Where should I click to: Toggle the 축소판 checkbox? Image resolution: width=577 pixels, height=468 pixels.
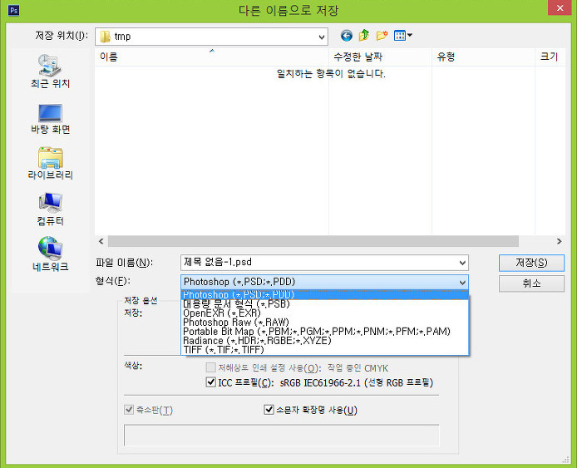[x=129, y=410]
